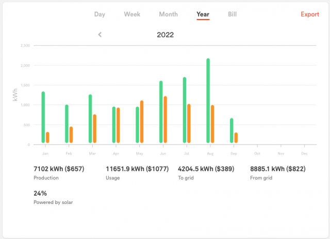
Task: Switch to the Week tab
Action: click(x=132, y=14)
